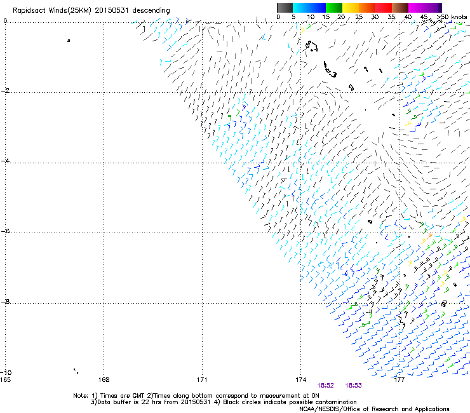Image resolution: width=470 pixels, height=413 pixels.
Task: Click the 18:53 overpass time label
Action: coord(353,386)
